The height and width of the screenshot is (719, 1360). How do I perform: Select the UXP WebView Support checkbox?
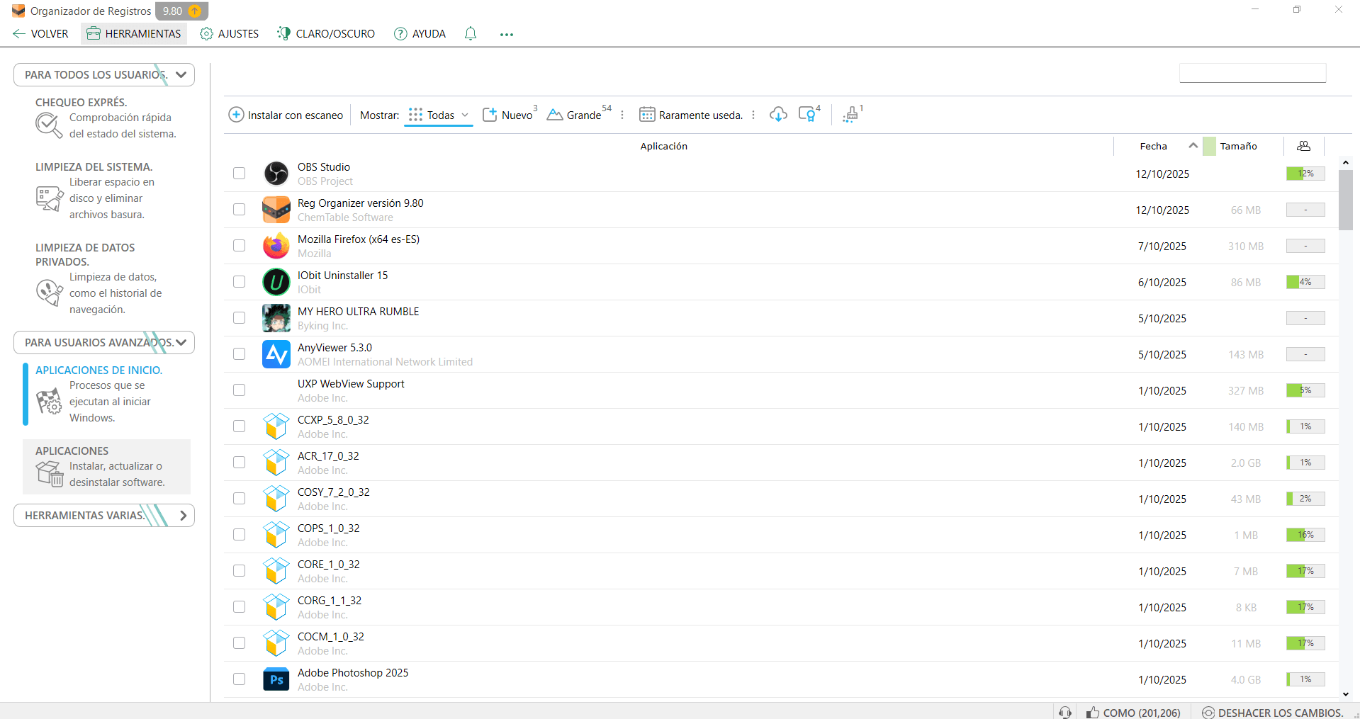pos(240,390)
